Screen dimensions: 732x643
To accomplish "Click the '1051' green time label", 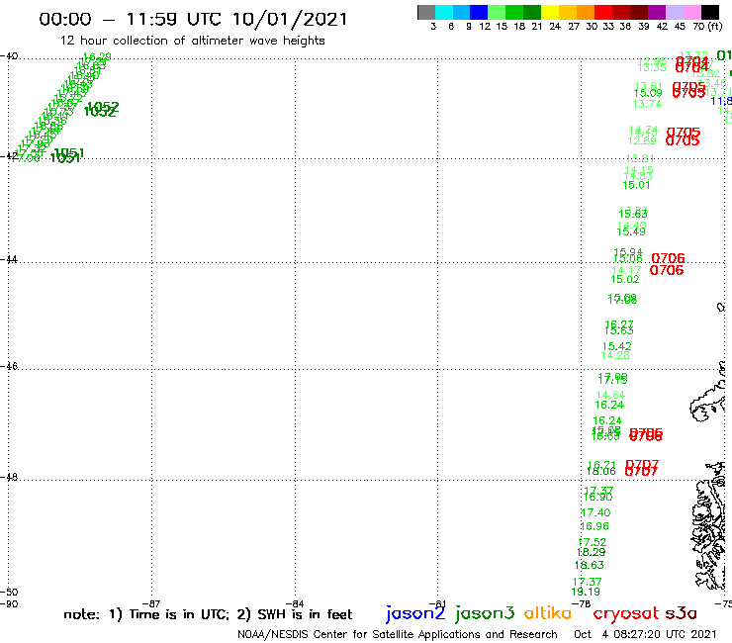I will point(67,155).
